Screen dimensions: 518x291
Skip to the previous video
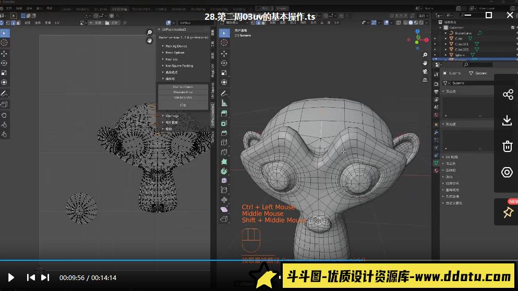[x=31, y=277]
